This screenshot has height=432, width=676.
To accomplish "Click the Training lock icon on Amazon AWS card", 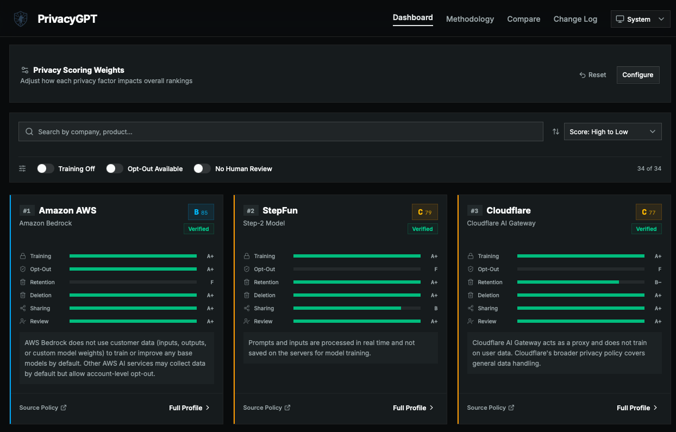I will [23, 256].
